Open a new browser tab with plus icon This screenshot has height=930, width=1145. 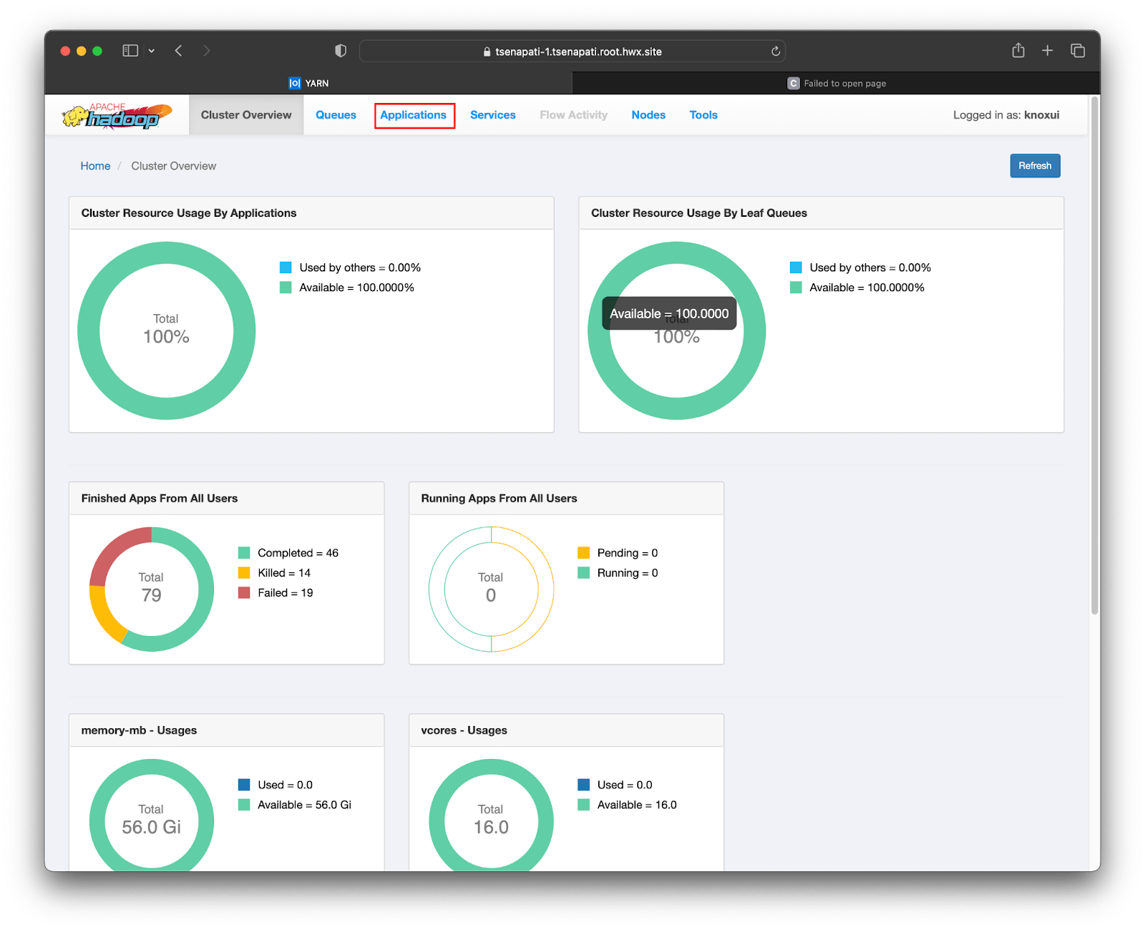1047,51
